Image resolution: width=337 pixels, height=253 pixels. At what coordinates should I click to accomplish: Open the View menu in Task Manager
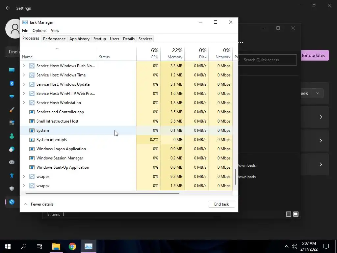[55, 31]
